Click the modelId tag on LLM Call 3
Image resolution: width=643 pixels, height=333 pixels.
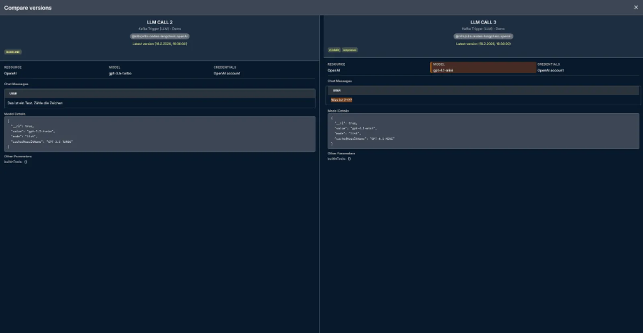click(334, 50)
